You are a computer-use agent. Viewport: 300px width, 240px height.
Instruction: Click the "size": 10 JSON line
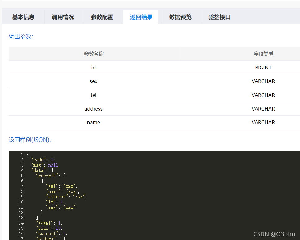[x=49, y=228]
